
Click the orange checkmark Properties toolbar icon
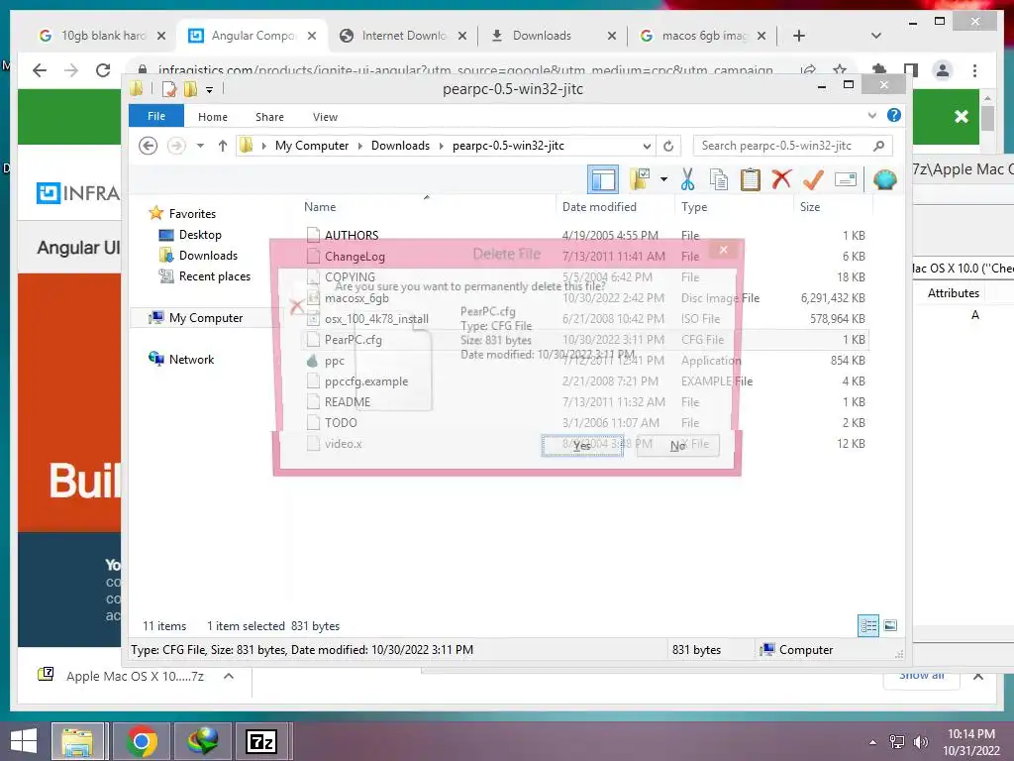coord(813,179)
